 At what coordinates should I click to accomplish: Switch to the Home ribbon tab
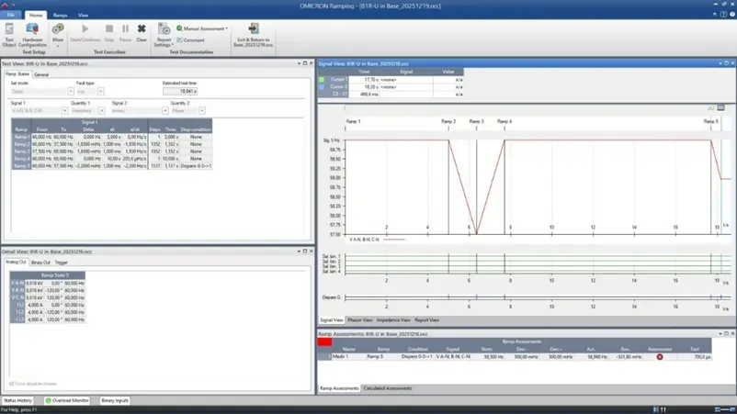tap(36, 15)
